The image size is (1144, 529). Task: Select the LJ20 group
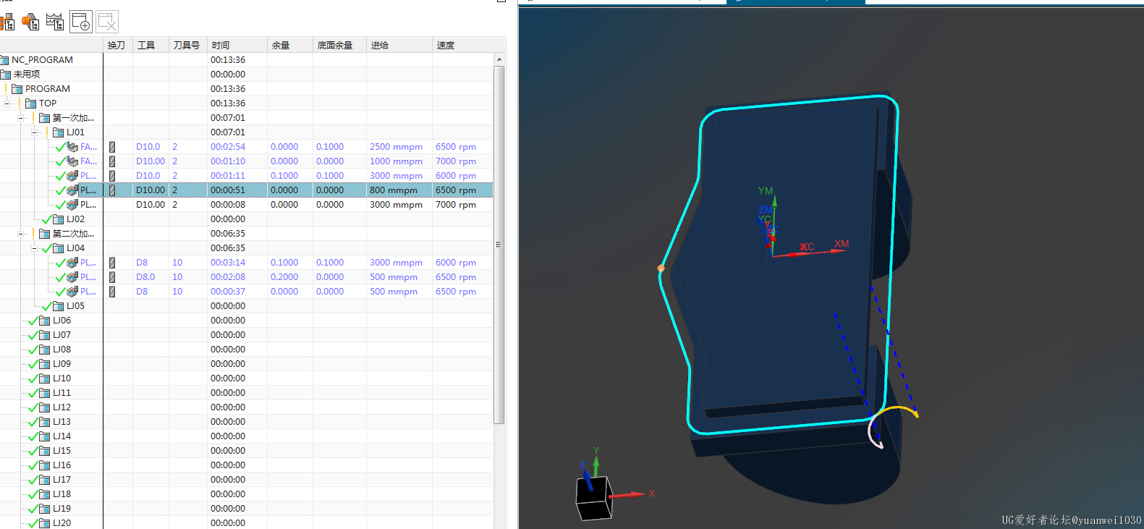click(62, 523)
